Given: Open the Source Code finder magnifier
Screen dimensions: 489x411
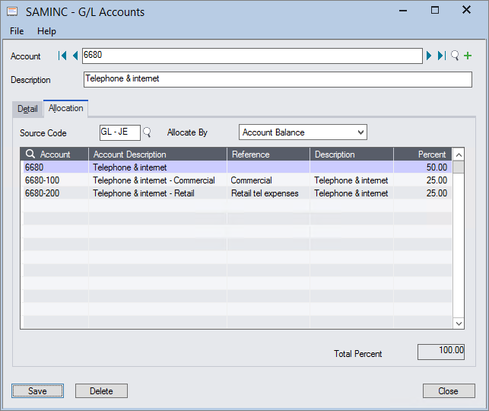Looking at the screenshot, I should click(x=147, y=132).
